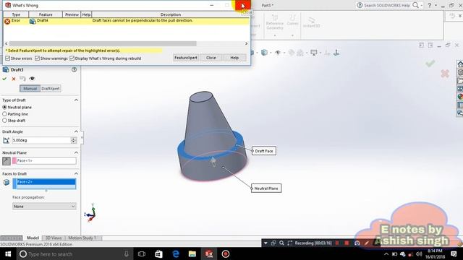Click the FeatureXpert button
This screenshot has height=260, width=463.
coord(186,58)
